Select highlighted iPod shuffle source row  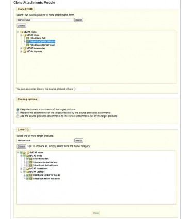pos(41,41)
